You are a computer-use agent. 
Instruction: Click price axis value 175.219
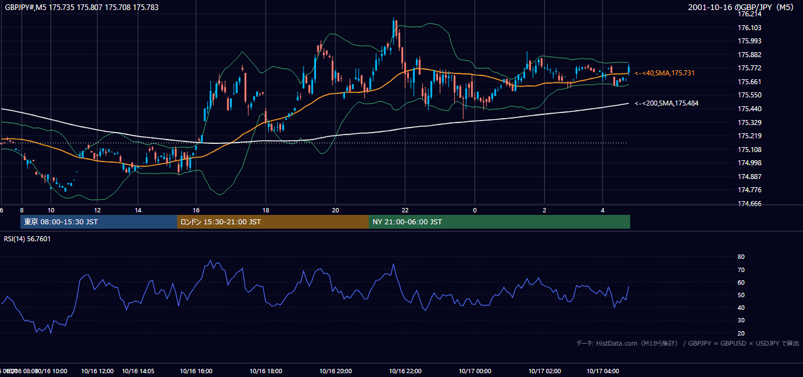pos(750,136)
